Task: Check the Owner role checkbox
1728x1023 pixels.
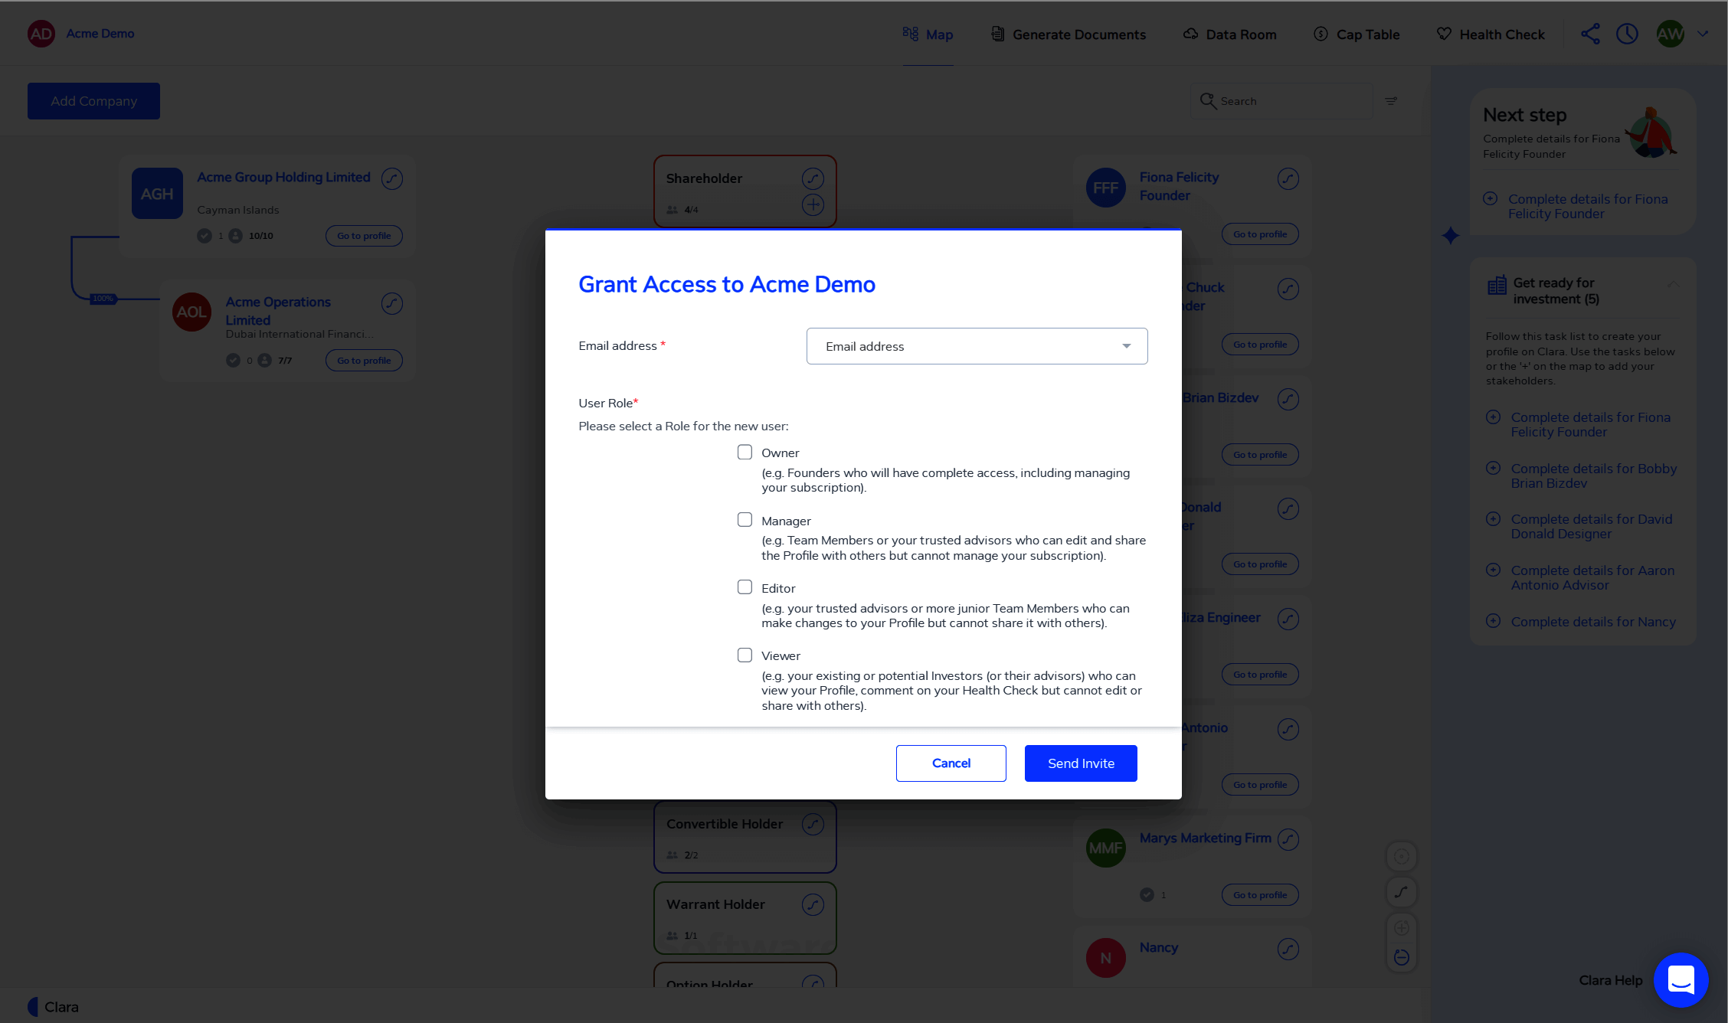Action: click(x=745, y=453)
